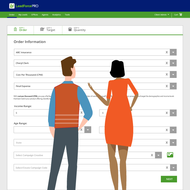Viewport: 190px width, 190px height.
Task: Switch to Step 3 Quantity tab
Action: (x=77, y=29)
